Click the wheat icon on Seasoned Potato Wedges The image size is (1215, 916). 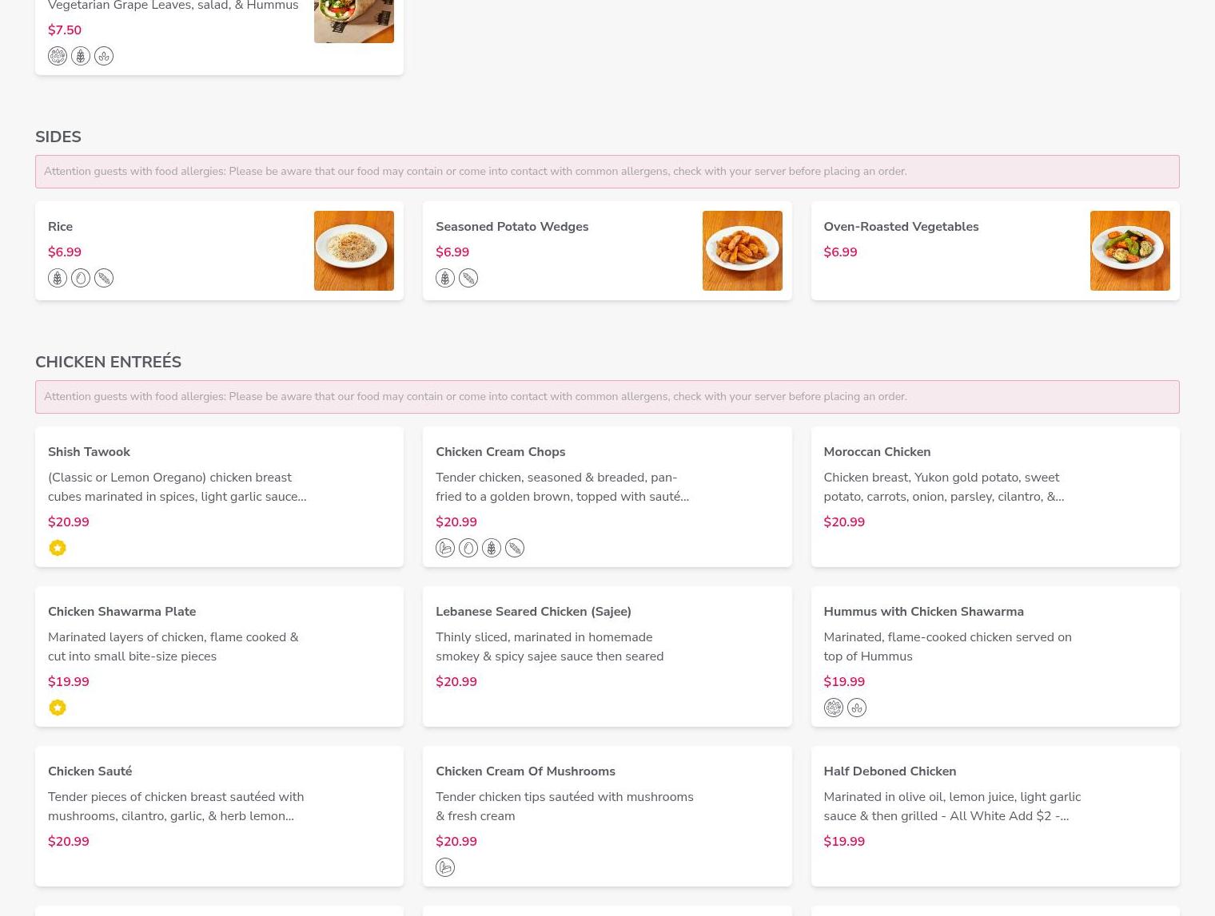coord(445,278)
